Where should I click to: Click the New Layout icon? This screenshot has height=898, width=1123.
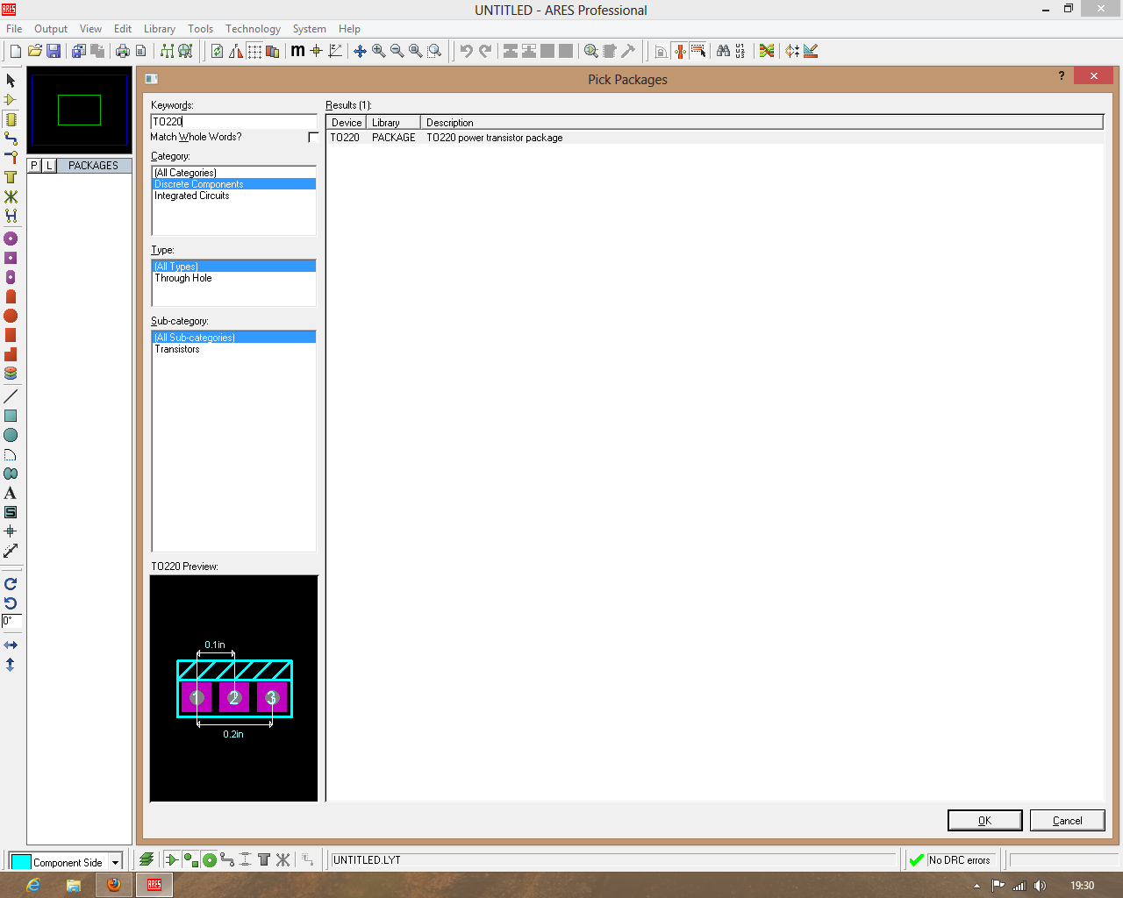click(x=15, y=51)
